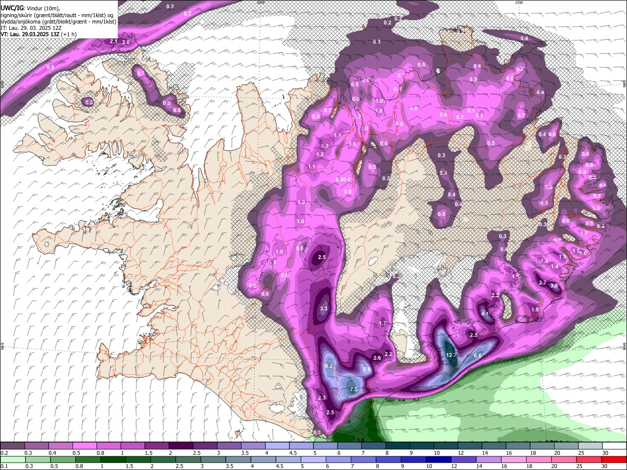Click the 3.5–4 blue-gray rain legend swatch

coord(239,459)
